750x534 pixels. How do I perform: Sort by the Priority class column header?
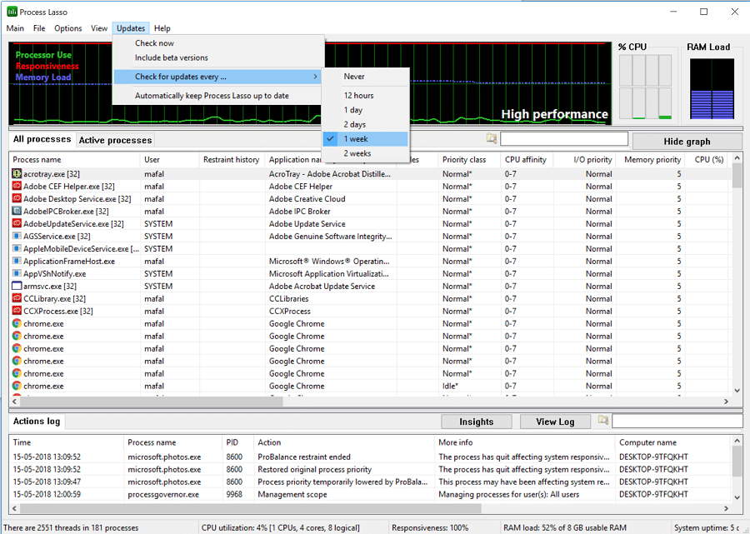click(468, 160)
